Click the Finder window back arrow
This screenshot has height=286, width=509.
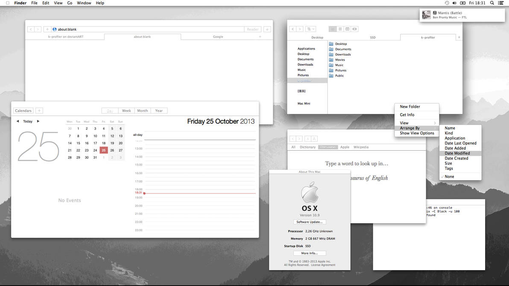pos(293,29)
